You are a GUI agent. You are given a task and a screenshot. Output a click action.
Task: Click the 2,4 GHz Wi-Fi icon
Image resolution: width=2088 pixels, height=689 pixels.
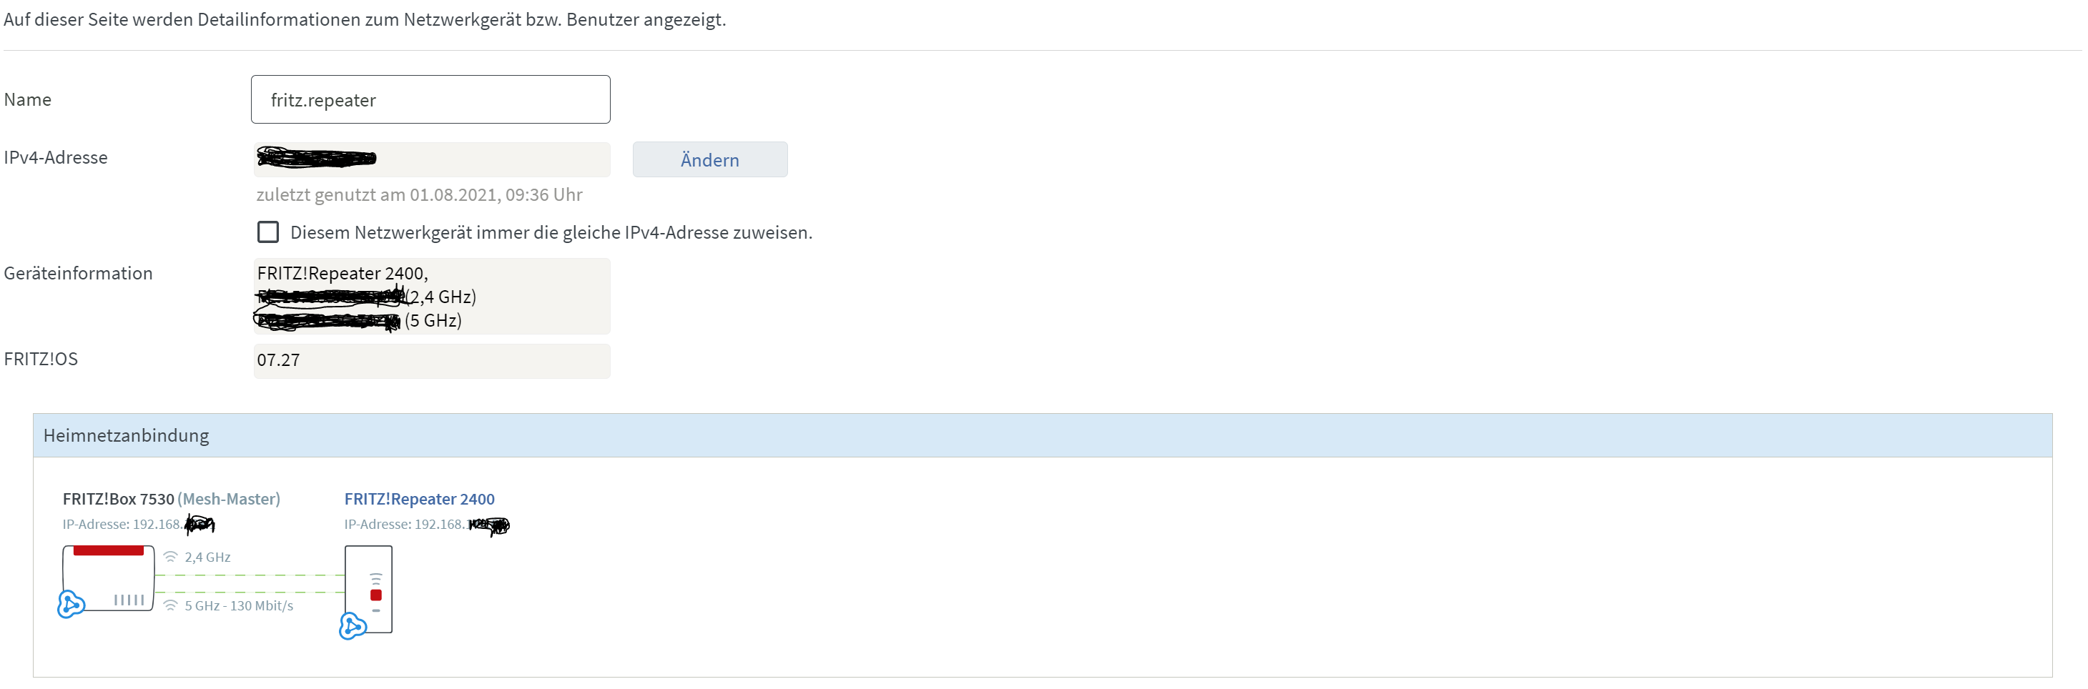(170, 557)
